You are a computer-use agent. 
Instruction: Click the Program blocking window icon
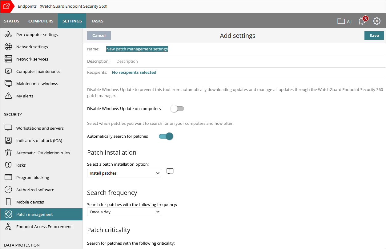8,177
